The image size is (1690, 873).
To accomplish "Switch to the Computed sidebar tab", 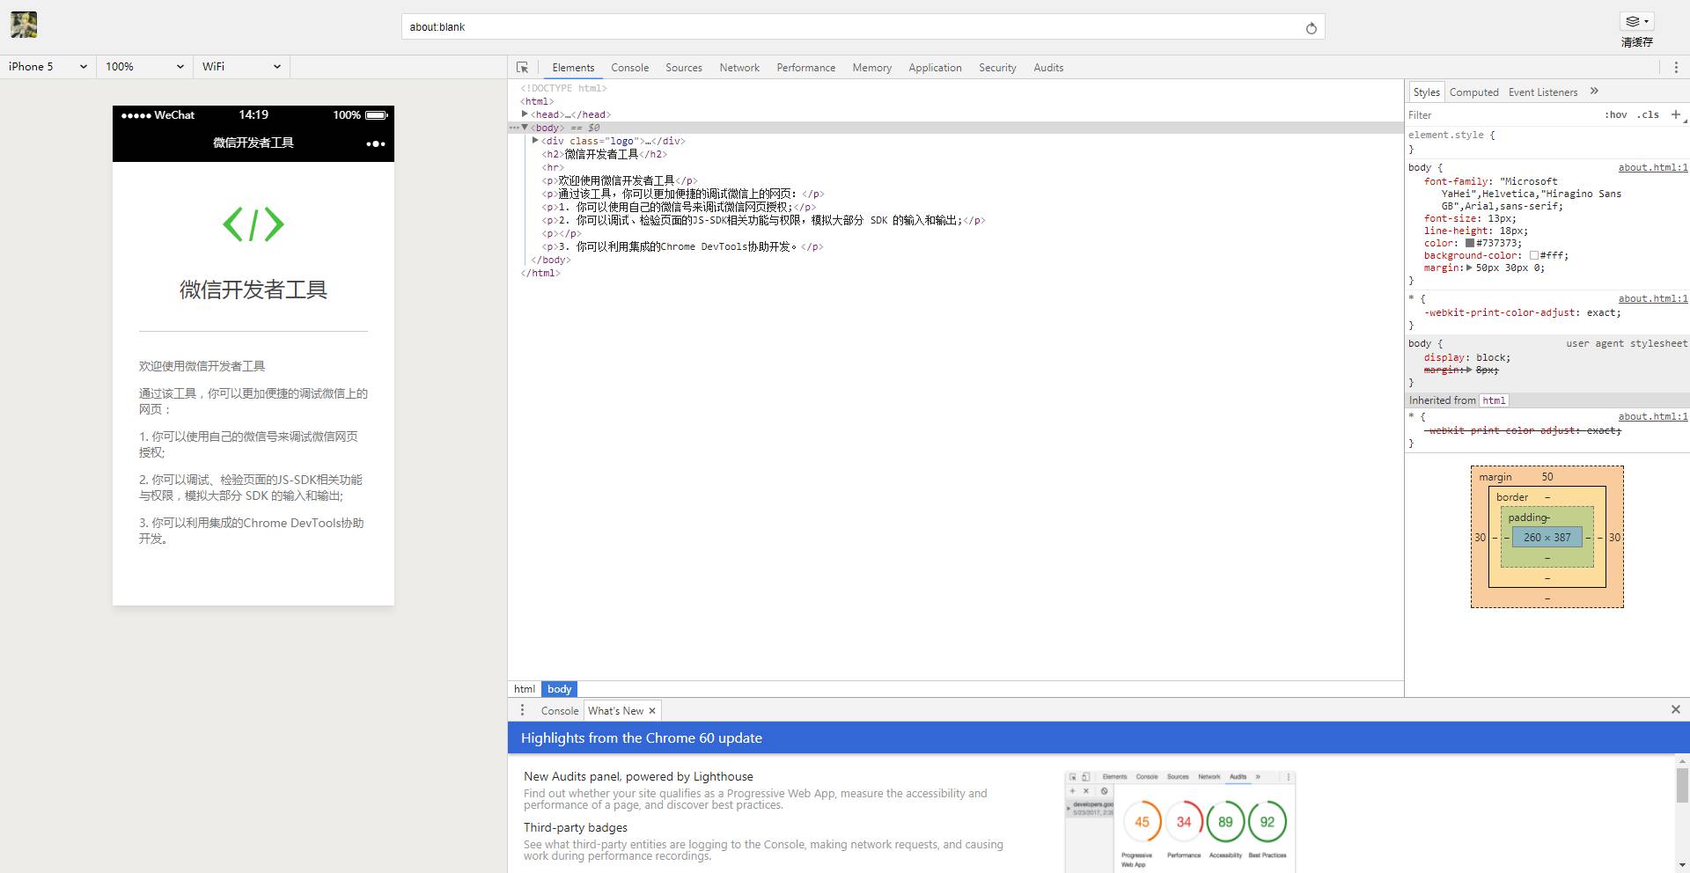I will 1474,92.
